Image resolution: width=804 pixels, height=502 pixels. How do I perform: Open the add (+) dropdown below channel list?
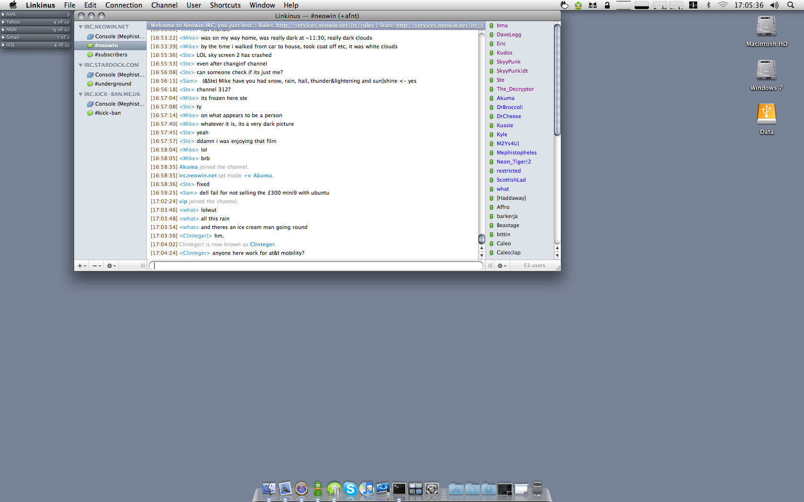point(82,266)
